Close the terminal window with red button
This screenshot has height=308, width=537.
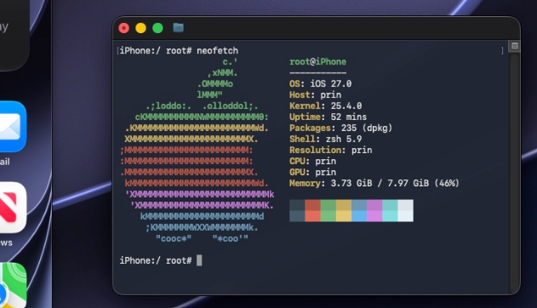click(x=124, y=28)
